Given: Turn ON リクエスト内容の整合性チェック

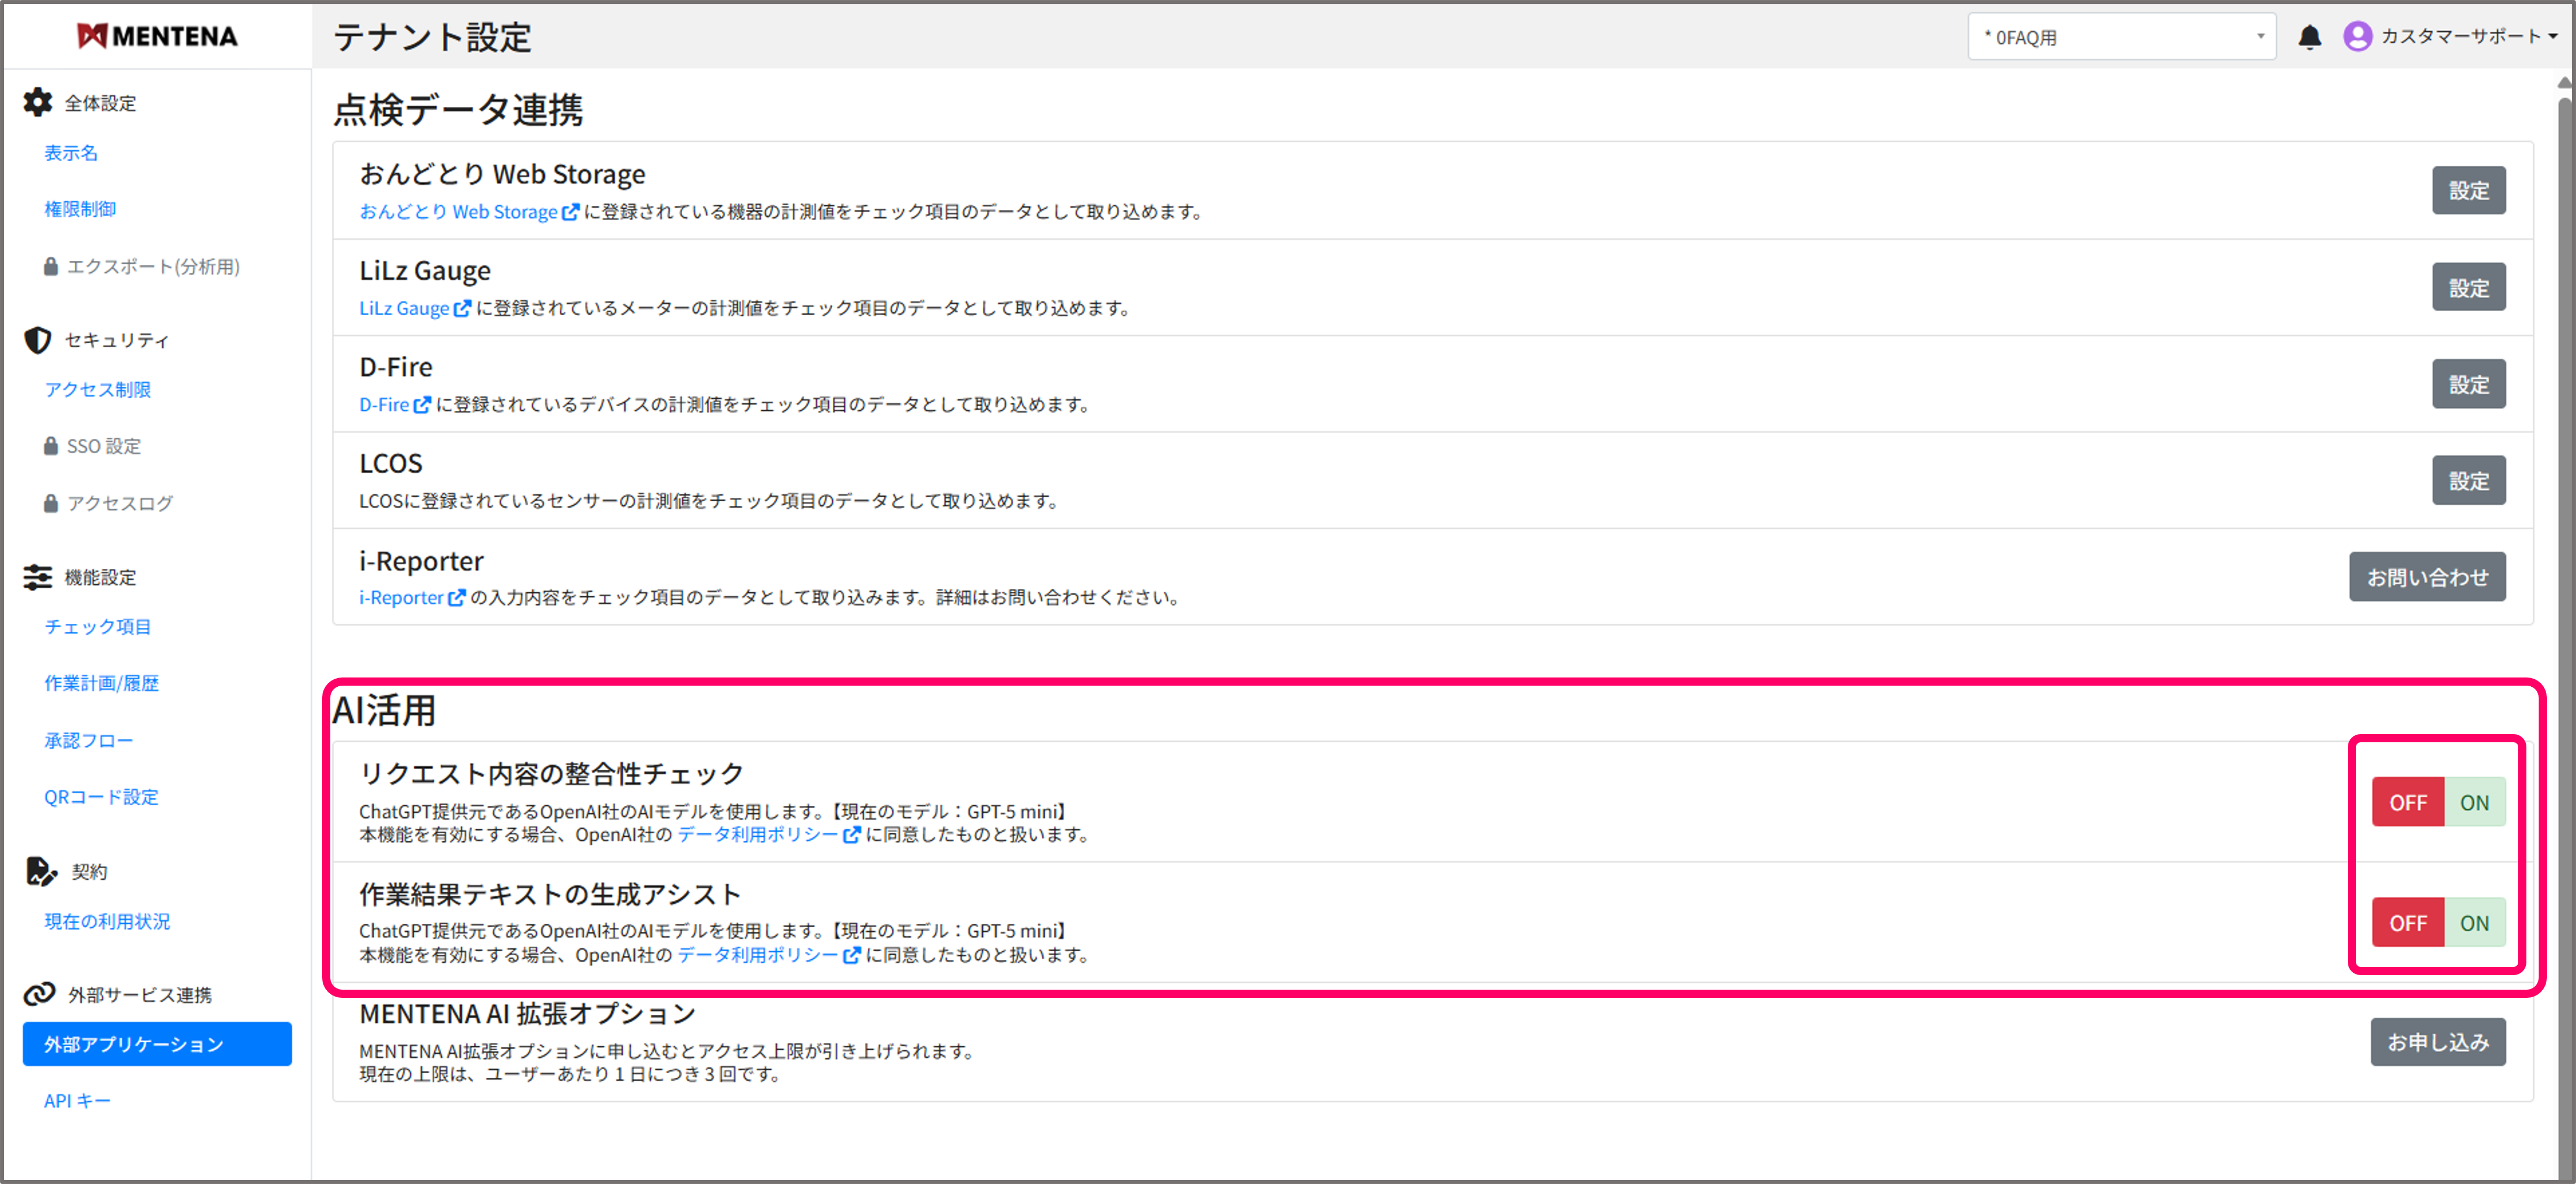Looking at the screenshot, I should [x=2474, y=802].
